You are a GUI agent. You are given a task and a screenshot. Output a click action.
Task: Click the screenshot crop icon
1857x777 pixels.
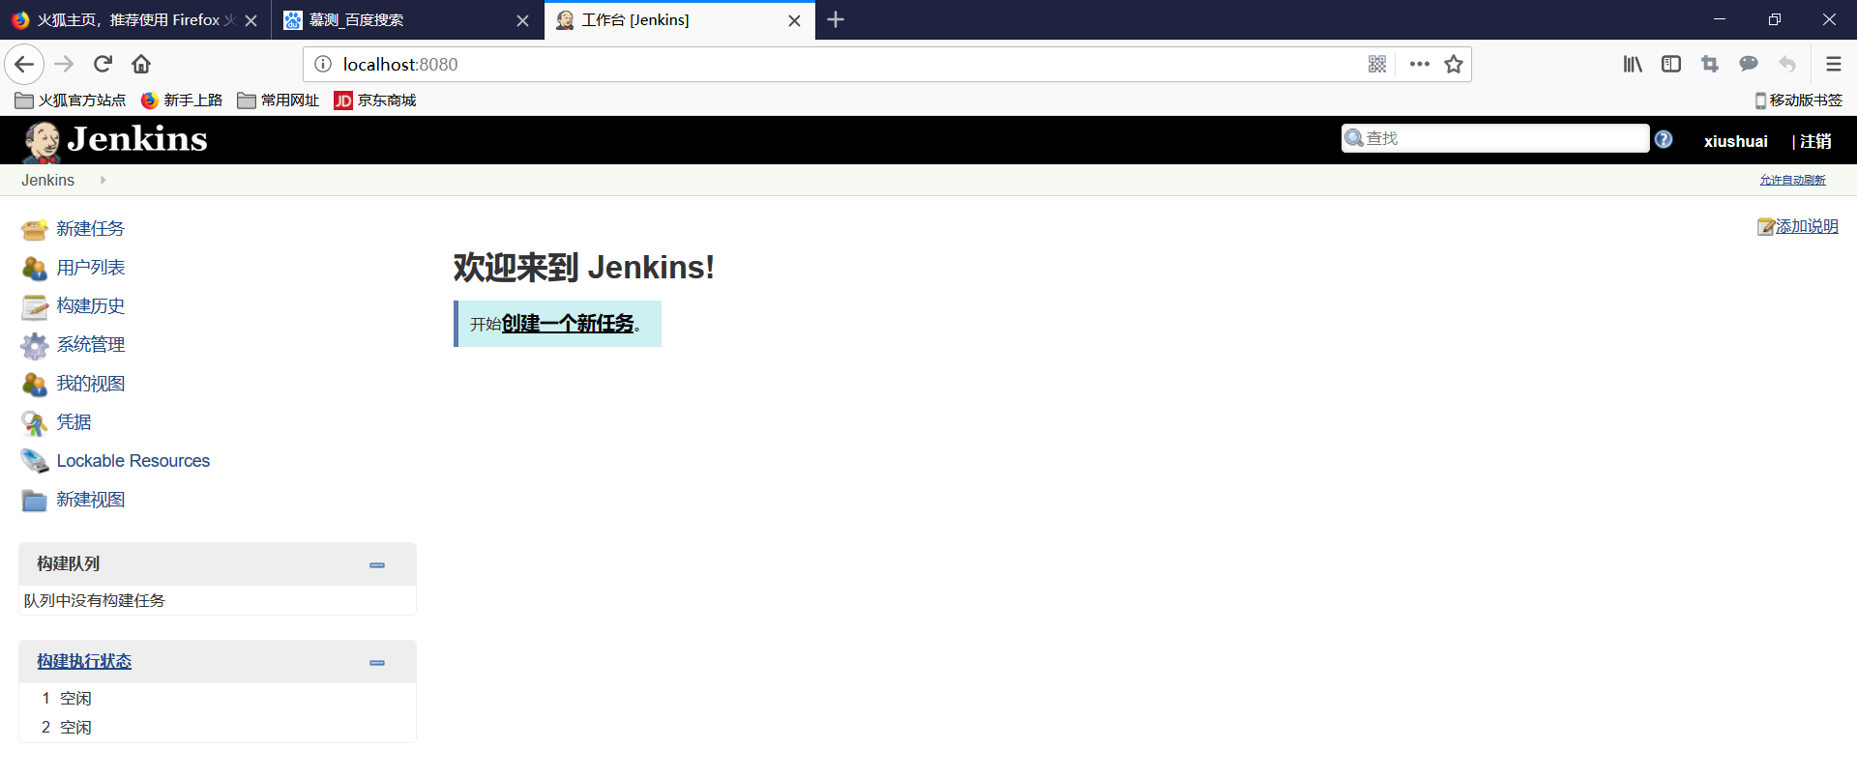(x=1710, y=64)
